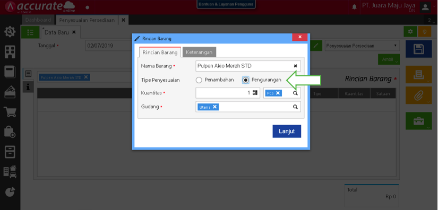
Task: Click the Lanjut button
Action: [x=287, y=132]
